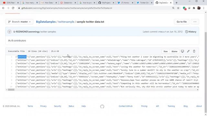Click the browser forward arrow

click(8, 8)
